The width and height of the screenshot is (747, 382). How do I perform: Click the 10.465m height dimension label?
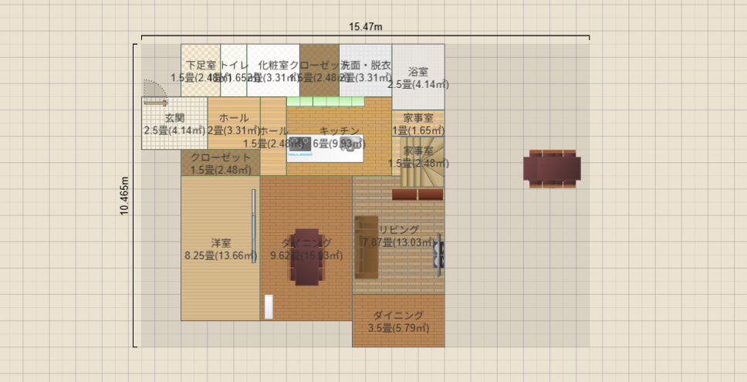(124, 196)
